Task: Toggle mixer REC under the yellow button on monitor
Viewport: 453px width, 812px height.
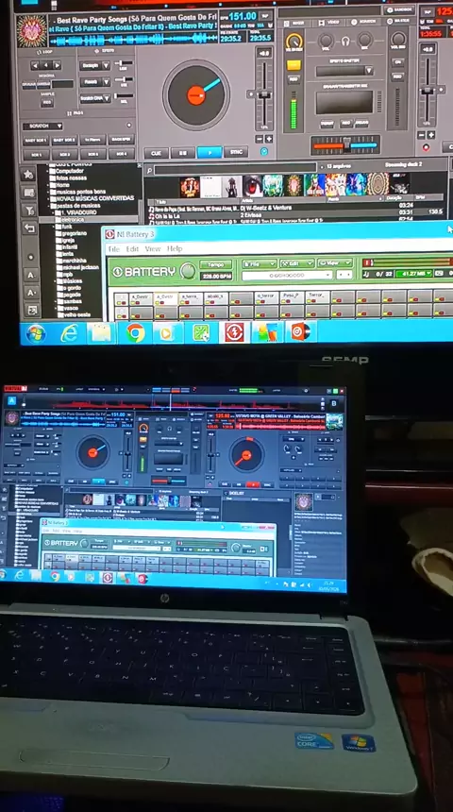Action: (294, 79)
